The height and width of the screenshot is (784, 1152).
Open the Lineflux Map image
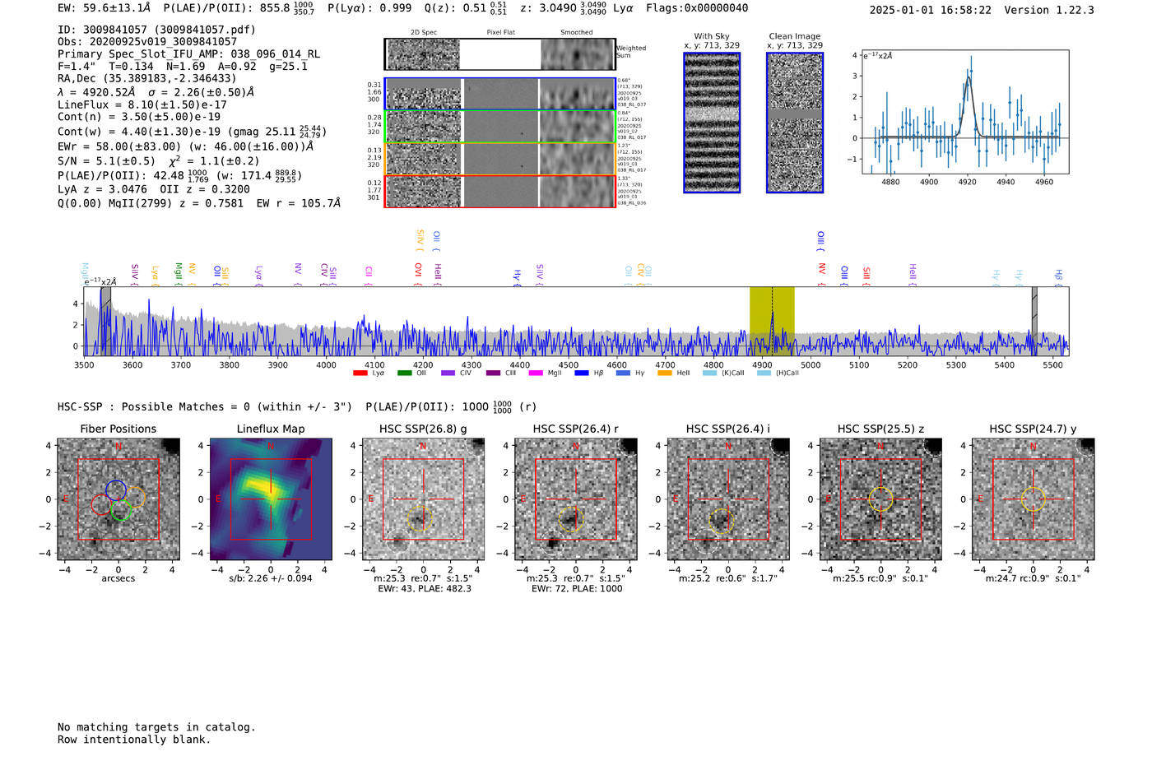pyautogui.click(x=271, y=499)
